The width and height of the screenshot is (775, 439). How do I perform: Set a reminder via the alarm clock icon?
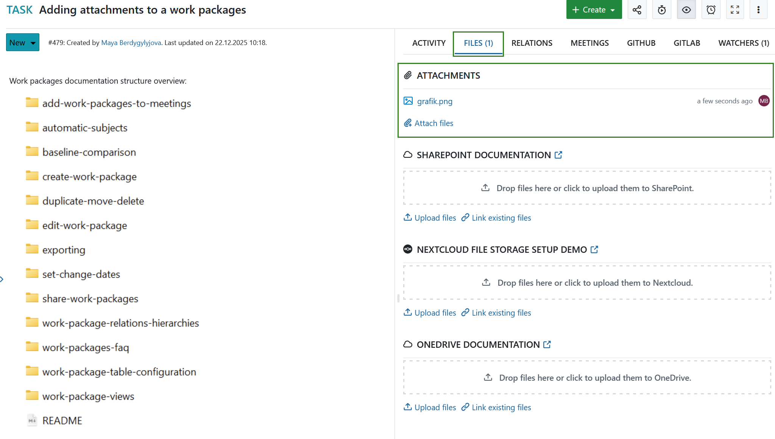(x=711, y=9)
